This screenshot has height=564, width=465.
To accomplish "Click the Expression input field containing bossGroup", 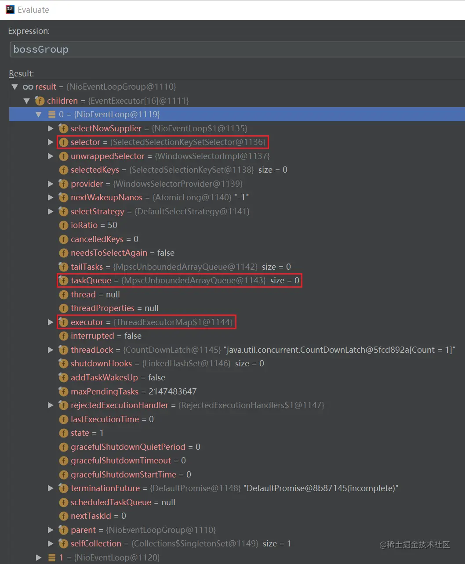I will tap(237, 50).
